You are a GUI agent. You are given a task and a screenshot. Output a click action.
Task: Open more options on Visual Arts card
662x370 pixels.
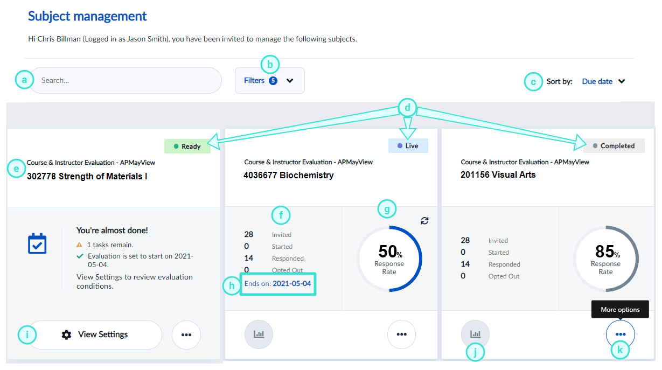click(621, 334)
